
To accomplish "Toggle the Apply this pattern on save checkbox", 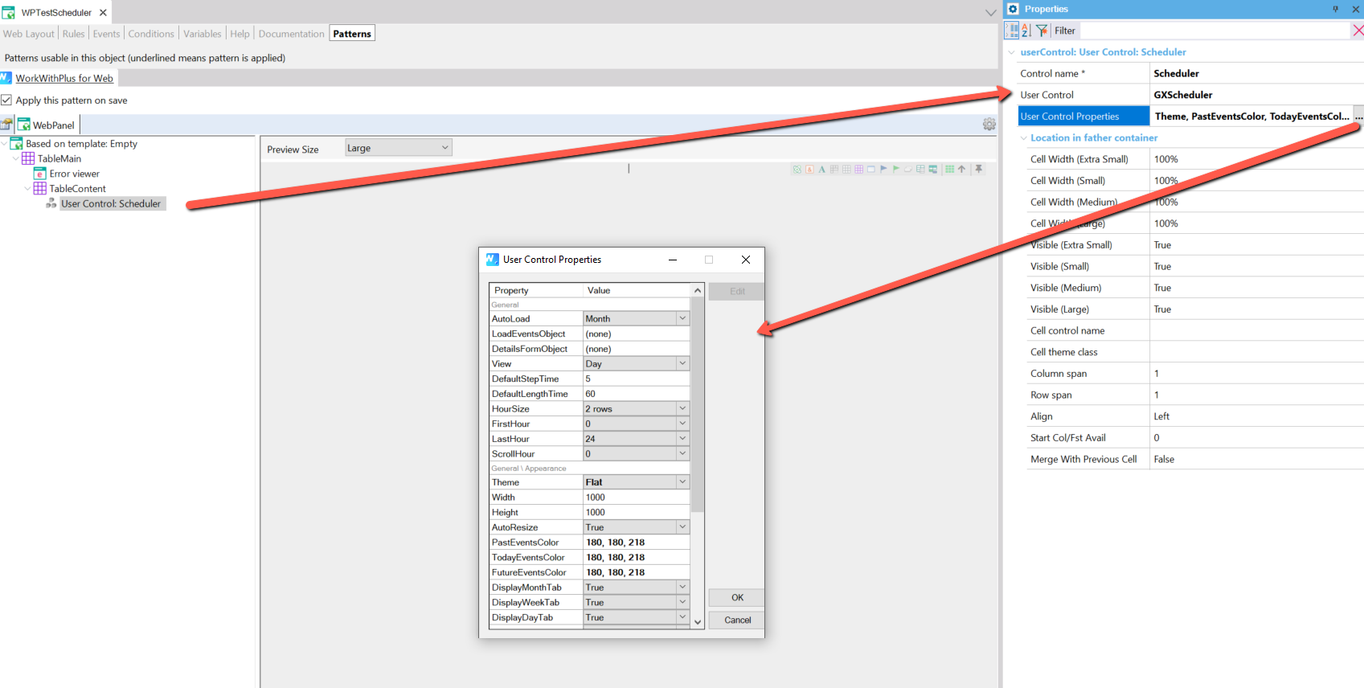I will [6, 100].
